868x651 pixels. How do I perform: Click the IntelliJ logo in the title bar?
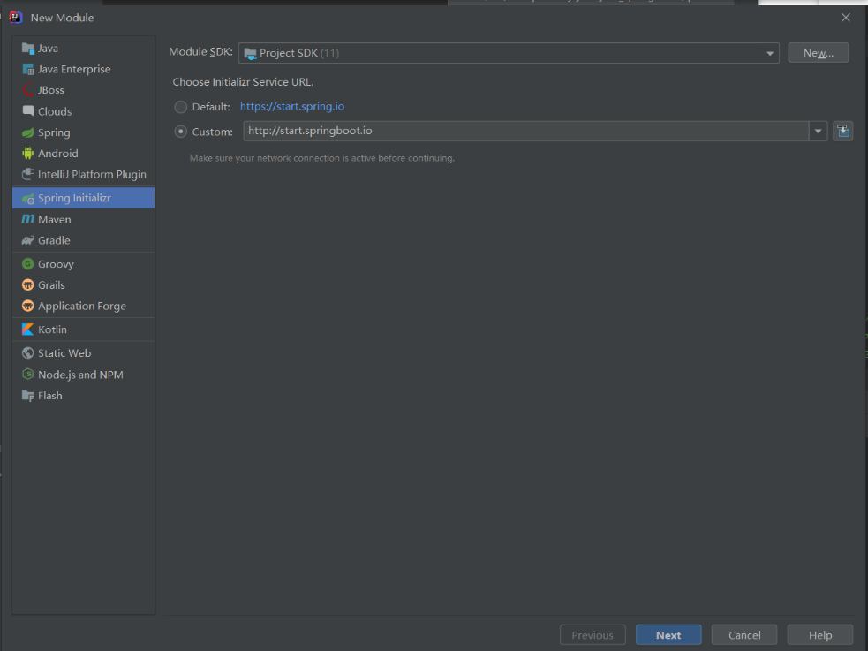(16, 18)
